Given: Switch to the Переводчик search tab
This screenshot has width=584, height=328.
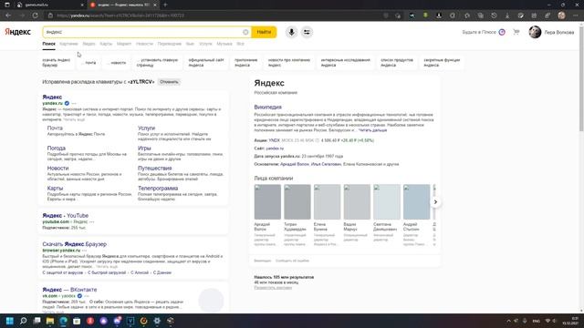Looking at the screenshot, I should tap(169, 44).
